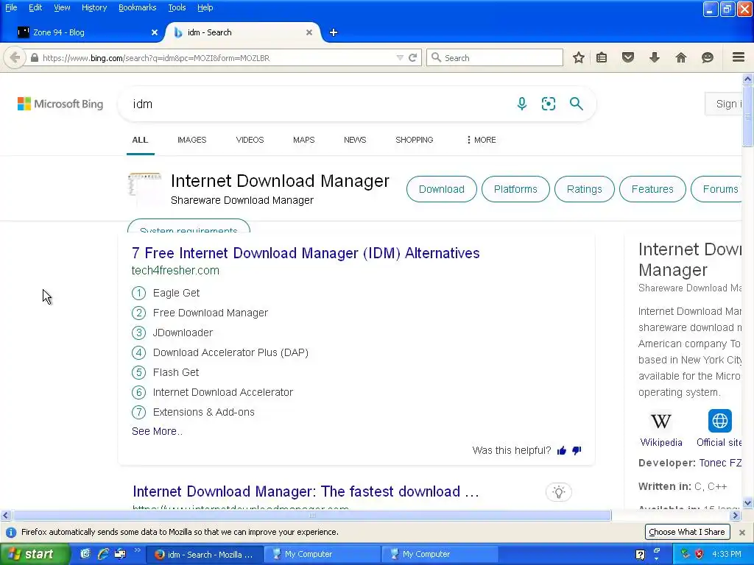Click the back navigation arrow button
This screenshot has width=754, height=565.
[x=15, y=57]
